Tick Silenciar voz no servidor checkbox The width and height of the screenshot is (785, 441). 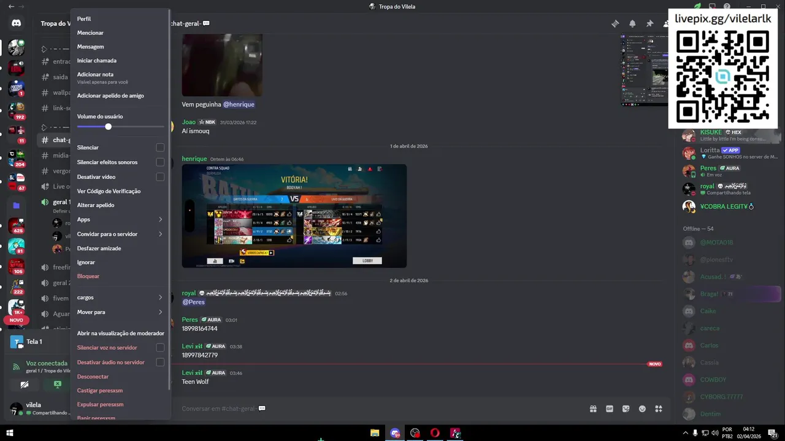coord(160,348)
